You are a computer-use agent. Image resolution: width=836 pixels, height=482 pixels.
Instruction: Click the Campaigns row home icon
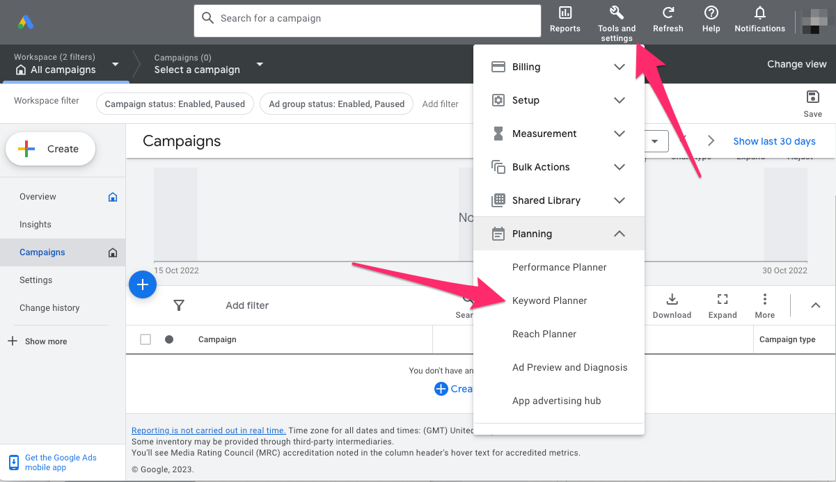pyautogui.click(x=113, y=252)
